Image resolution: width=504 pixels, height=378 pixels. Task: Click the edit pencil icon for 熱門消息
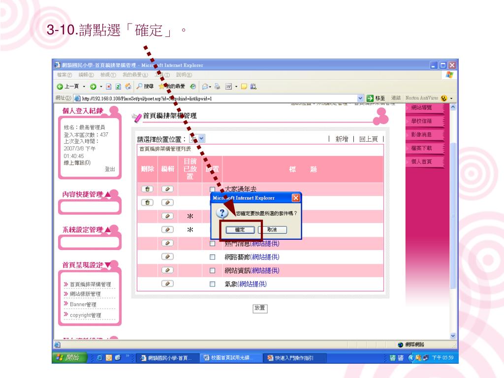pyautogui.click(x=167, y=243)
